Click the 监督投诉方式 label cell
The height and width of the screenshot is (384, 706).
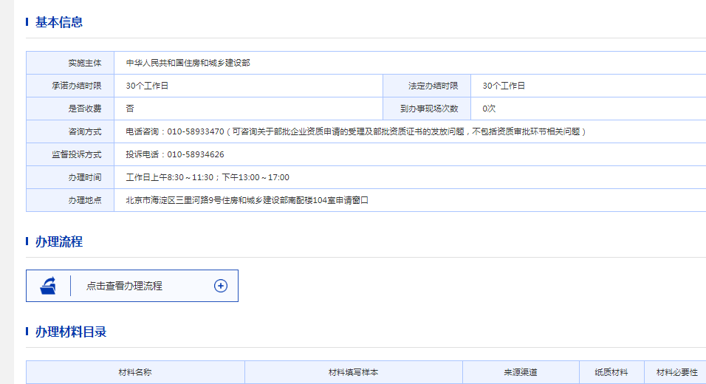click(x=70, y=155)
